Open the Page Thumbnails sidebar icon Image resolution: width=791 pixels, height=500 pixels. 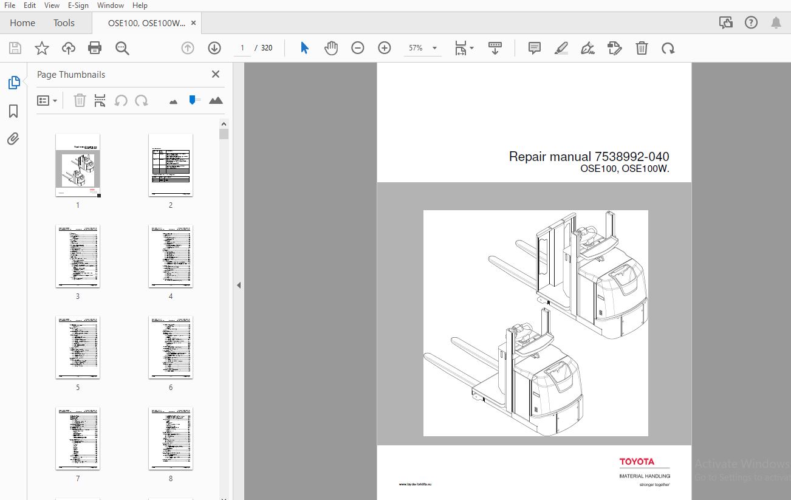[x=13, y=83]
